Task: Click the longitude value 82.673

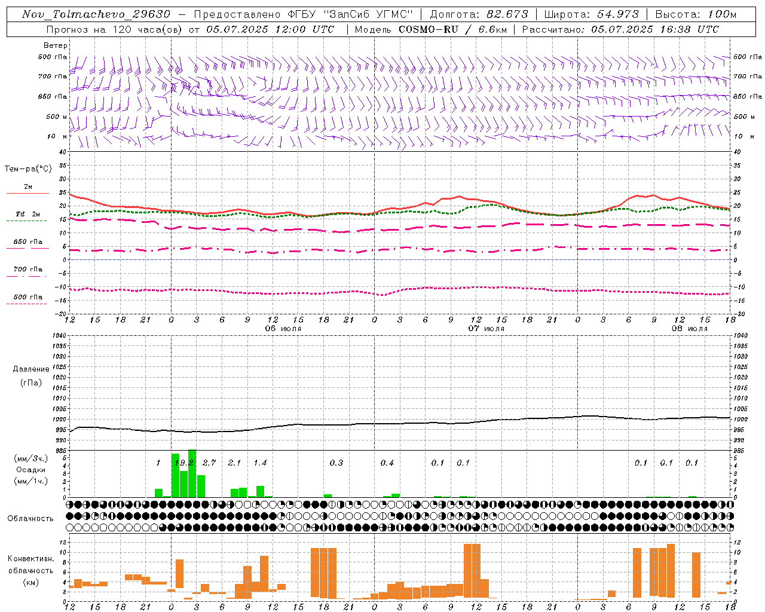Action: (x=507, y=14)
